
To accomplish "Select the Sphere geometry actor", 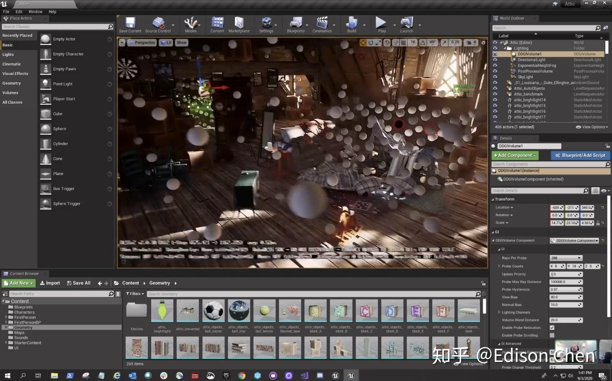I will point(59,129).
